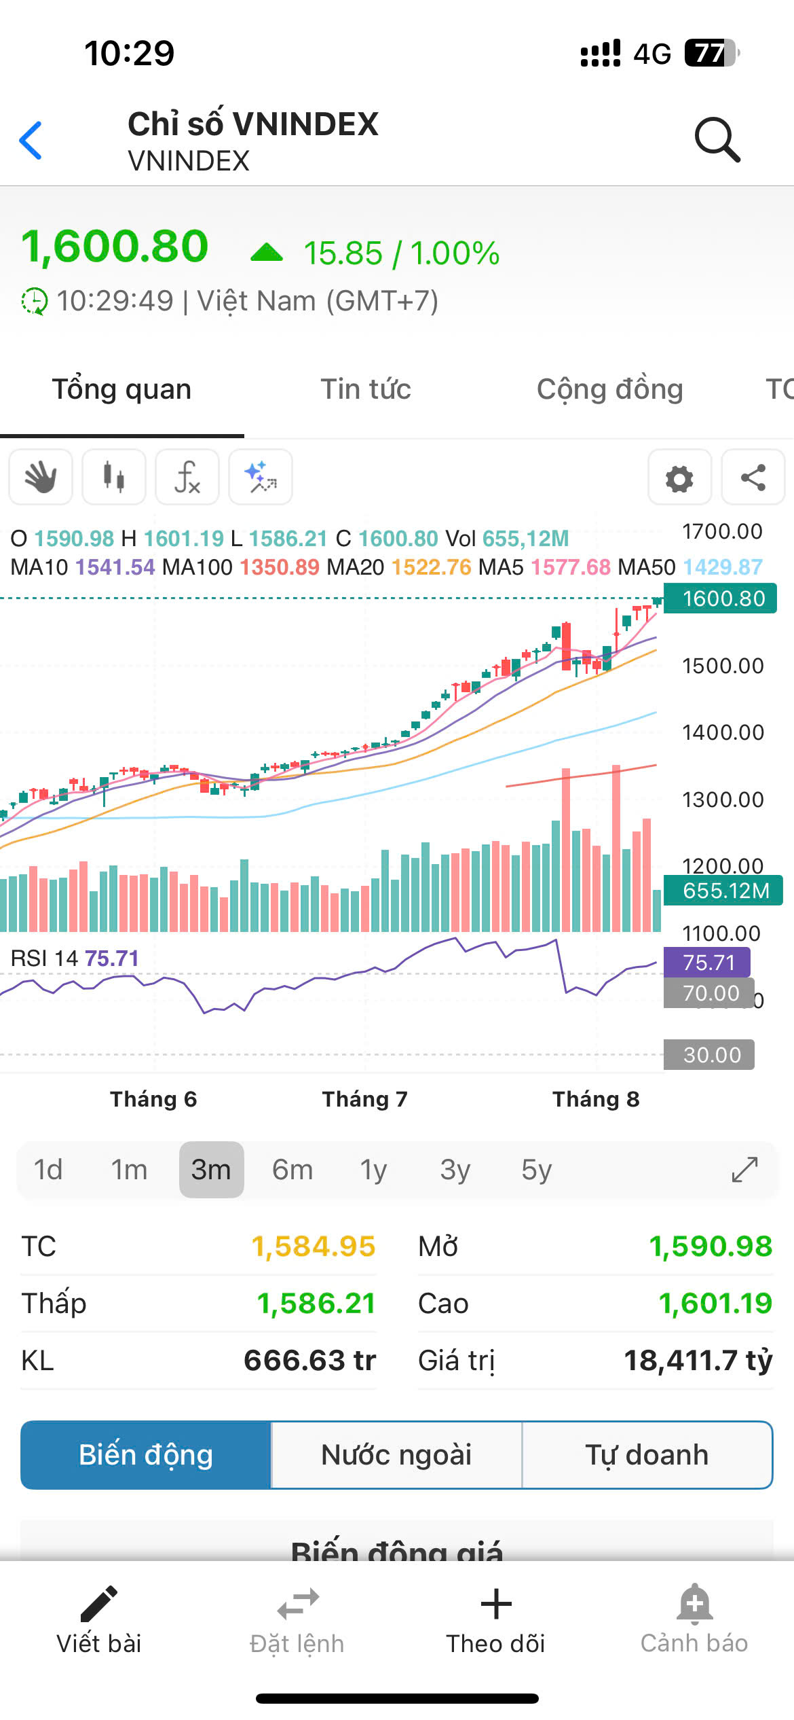Choose the 1y timeframe

pyautogui.click(x=373, y=1170)
